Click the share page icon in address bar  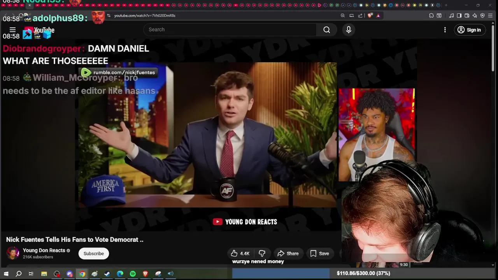coord(360,16)
